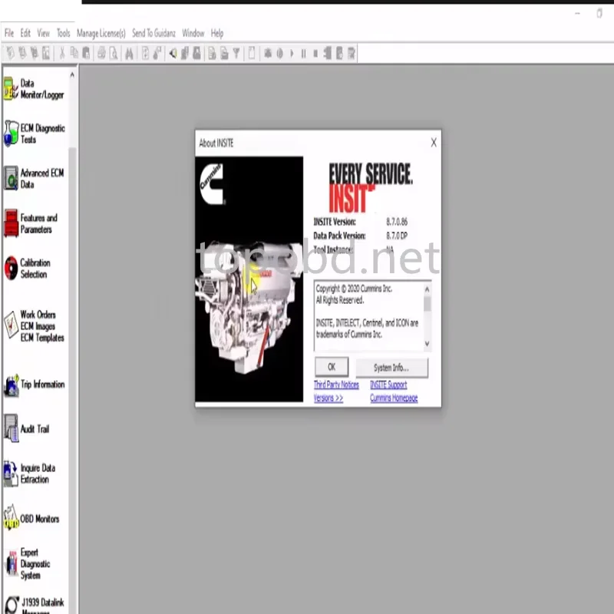Image resolution: width=614 pixels, height=614 pixels.
Task: Open the Edit menu
Action: (25, 33)
